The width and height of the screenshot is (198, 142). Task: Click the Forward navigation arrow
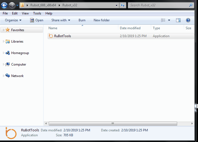[x=12, y=5]
